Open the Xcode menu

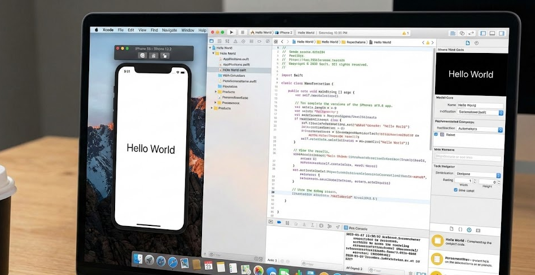click(x=108, y=30)
